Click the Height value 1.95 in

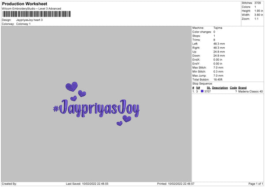(258, 11)
